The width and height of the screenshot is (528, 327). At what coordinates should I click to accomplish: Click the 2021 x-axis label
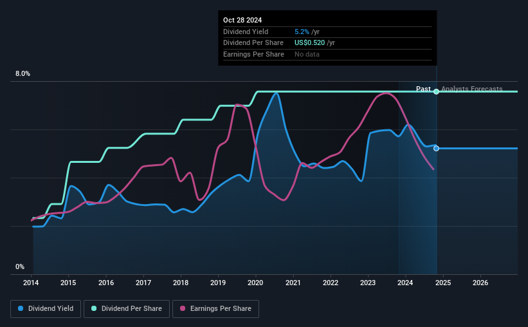293,283
